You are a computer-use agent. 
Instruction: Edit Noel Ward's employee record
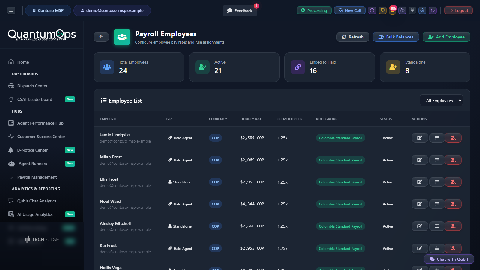coord(420,204)
